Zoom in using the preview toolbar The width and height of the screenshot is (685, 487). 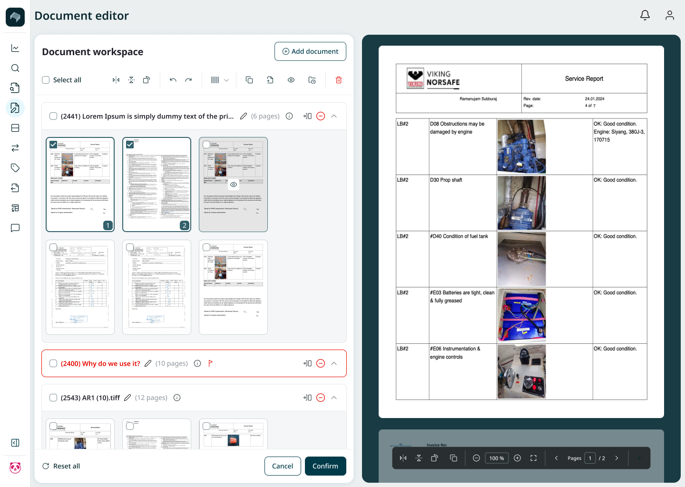518,458
